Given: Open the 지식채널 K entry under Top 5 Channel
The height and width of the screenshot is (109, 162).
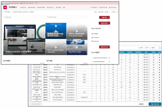Looking at the screenshot, I should point(95,34).
